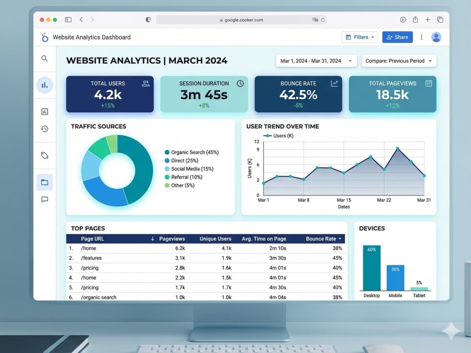Click /organic search page URL row

(x=98, y=297)
